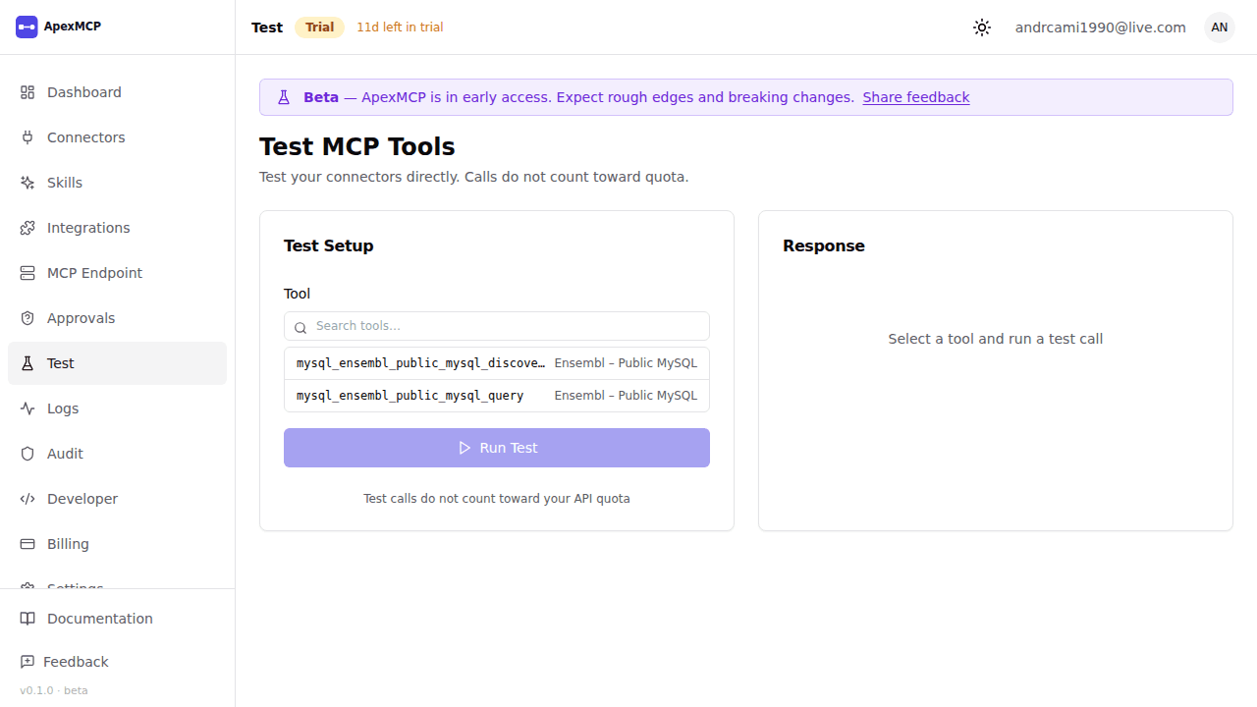Click the Dashboard grid icon

[27, 92]
